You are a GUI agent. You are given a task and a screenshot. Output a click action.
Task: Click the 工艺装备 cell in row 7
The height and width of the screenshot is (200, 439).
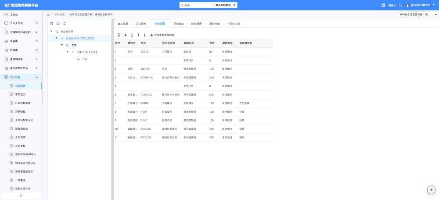tap(244, 103)
